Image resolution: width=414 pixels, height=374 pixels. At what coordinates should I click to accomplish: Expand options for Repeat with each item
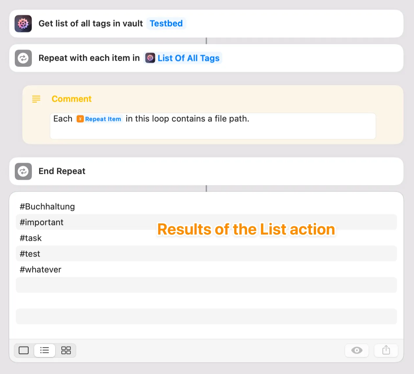point(89,58)
